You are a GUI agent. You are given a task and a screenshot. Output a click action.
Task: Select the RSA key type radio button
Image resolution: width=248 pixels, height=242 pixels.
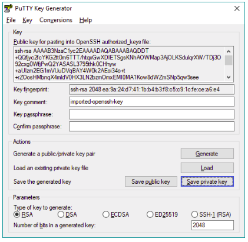(16, 214)
